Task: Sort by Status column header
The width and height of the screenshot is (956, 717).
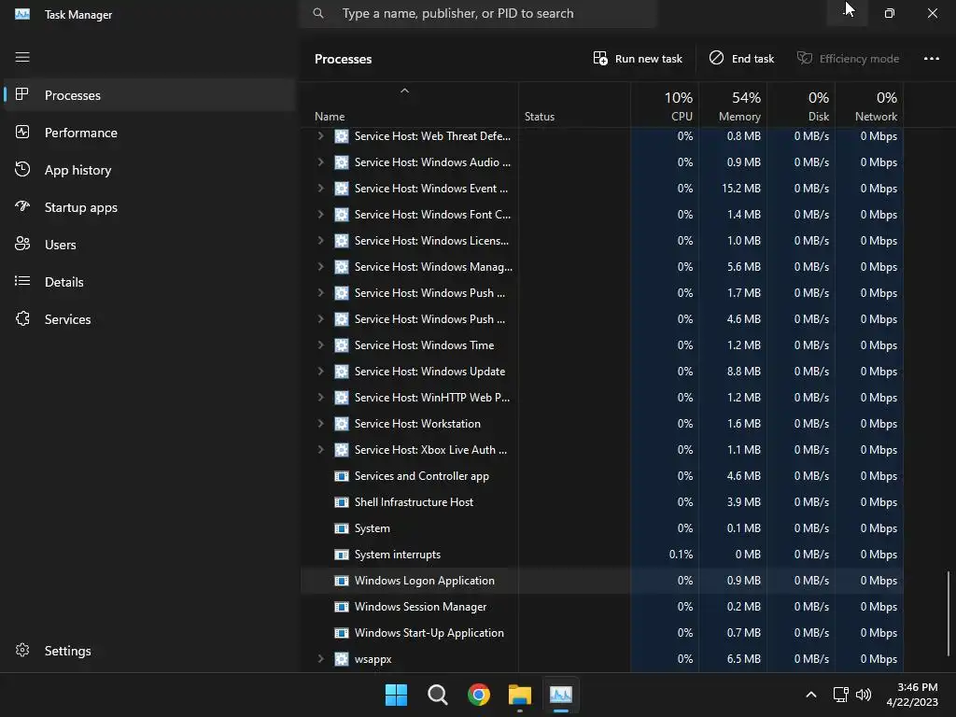Action: [x=574, y=105]
